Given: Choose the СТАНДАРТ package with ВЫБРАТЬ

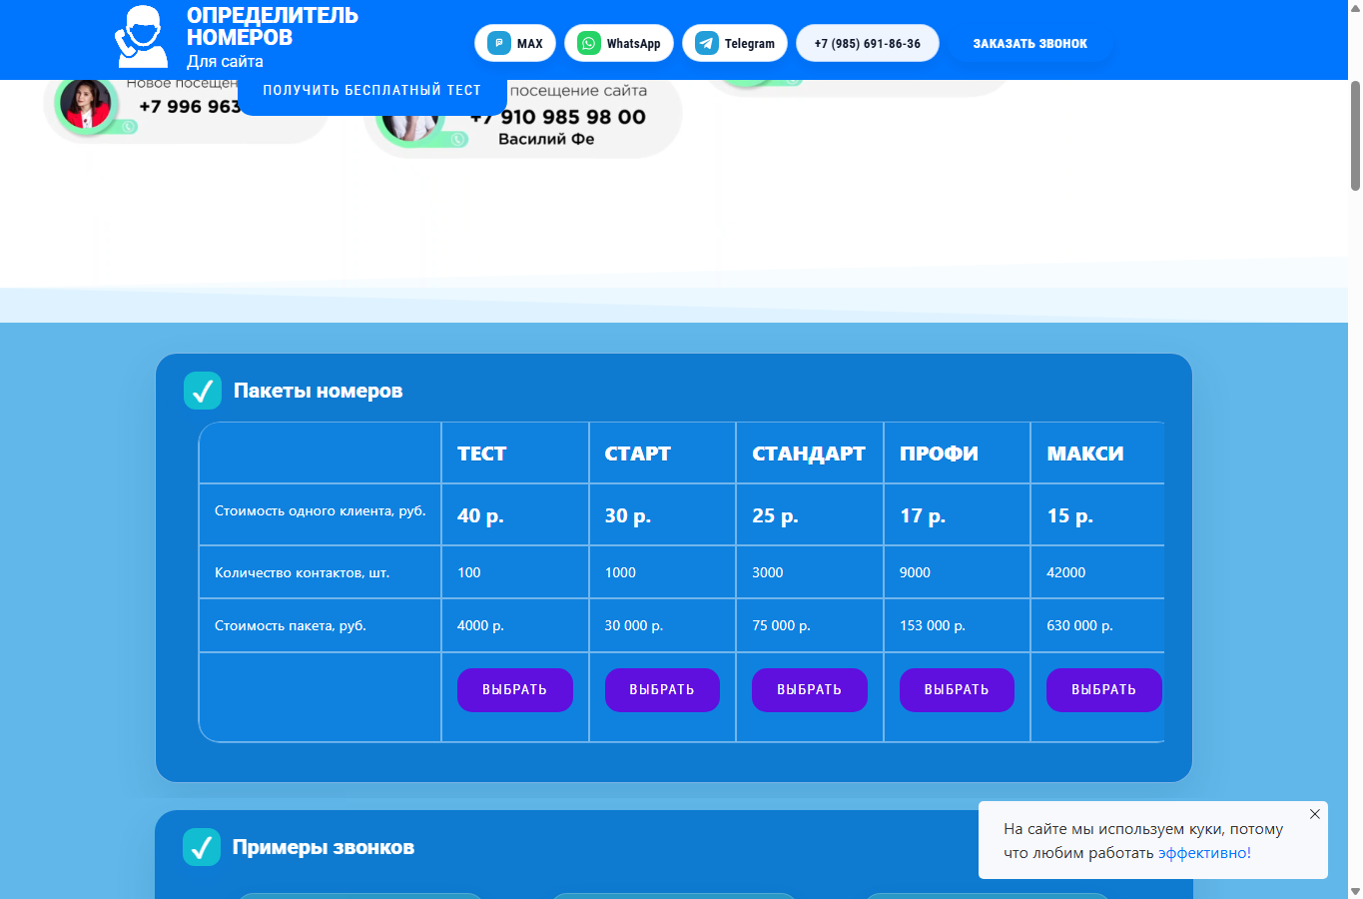Looking at the screenshot, I should click(x=810, y=690).
